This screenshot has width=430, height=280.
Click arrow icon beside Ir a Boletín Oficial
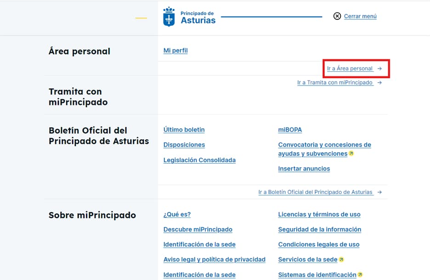pos(379,192)
